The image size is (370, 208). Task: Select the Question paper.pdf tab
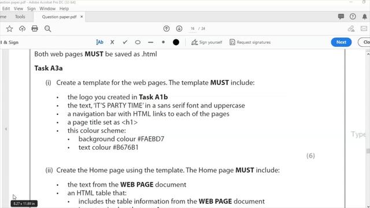click(59, 17)
